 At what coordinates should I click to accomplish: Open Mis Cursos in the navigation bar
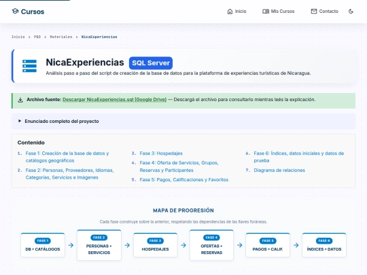pos(279,12)
